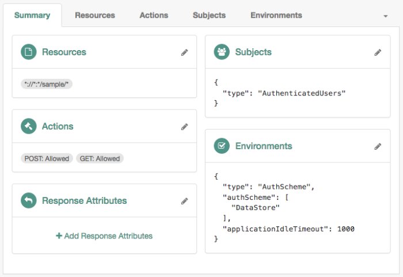Switch to the Summary tab

[x=32, y=15]
